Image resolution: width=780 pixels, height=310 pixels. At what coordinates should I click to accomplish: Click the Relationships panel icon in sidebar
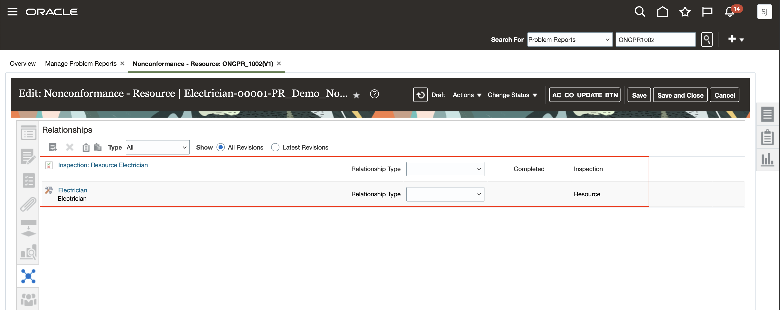[28, 277]
